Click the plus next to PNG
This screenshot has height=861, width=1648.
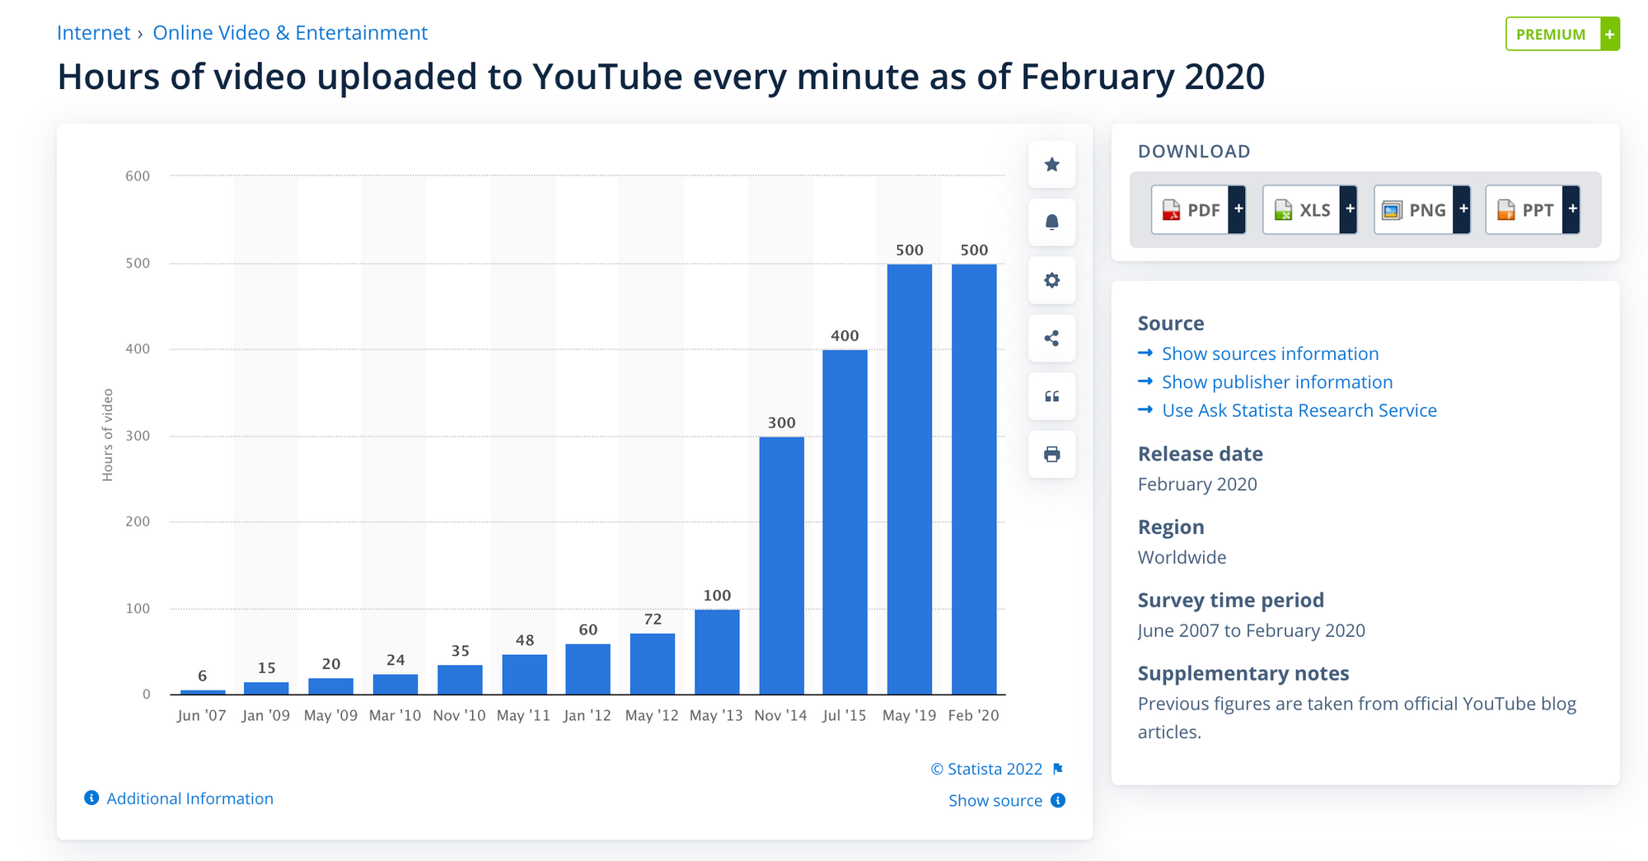pos(1463,209)
